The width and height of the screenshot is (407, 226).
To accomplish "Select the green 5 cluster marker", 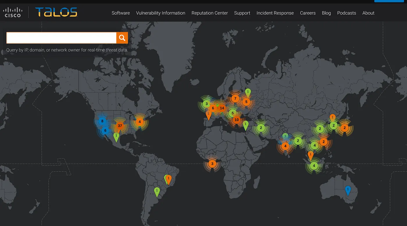I will tap(233, 113).
